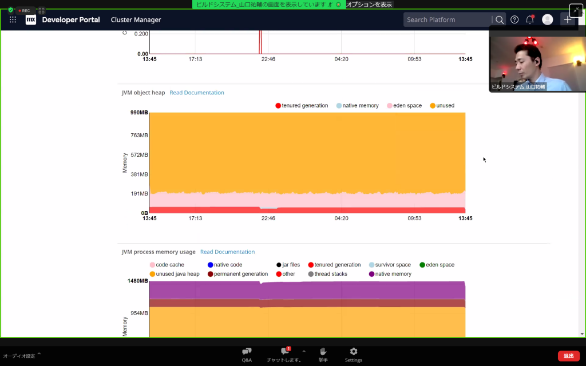The image size is (586, 366).
Task: Open the Cluster Manager menu item
Action: point(136,19)
